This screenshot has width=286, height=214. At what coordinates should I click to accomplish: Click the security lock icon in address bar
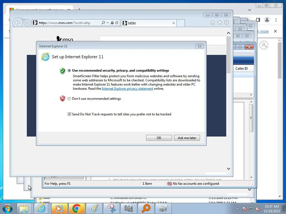tap(112, 23)
